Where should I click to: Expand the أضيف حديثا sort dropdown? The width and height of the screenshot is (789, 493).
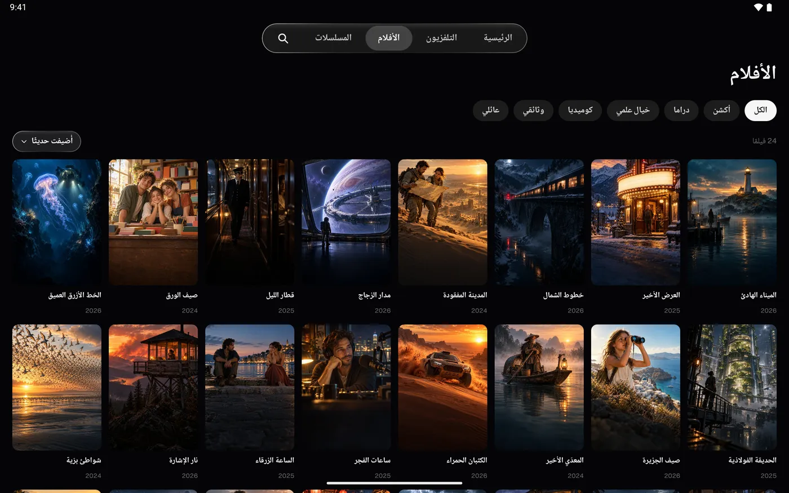point(47,141)
